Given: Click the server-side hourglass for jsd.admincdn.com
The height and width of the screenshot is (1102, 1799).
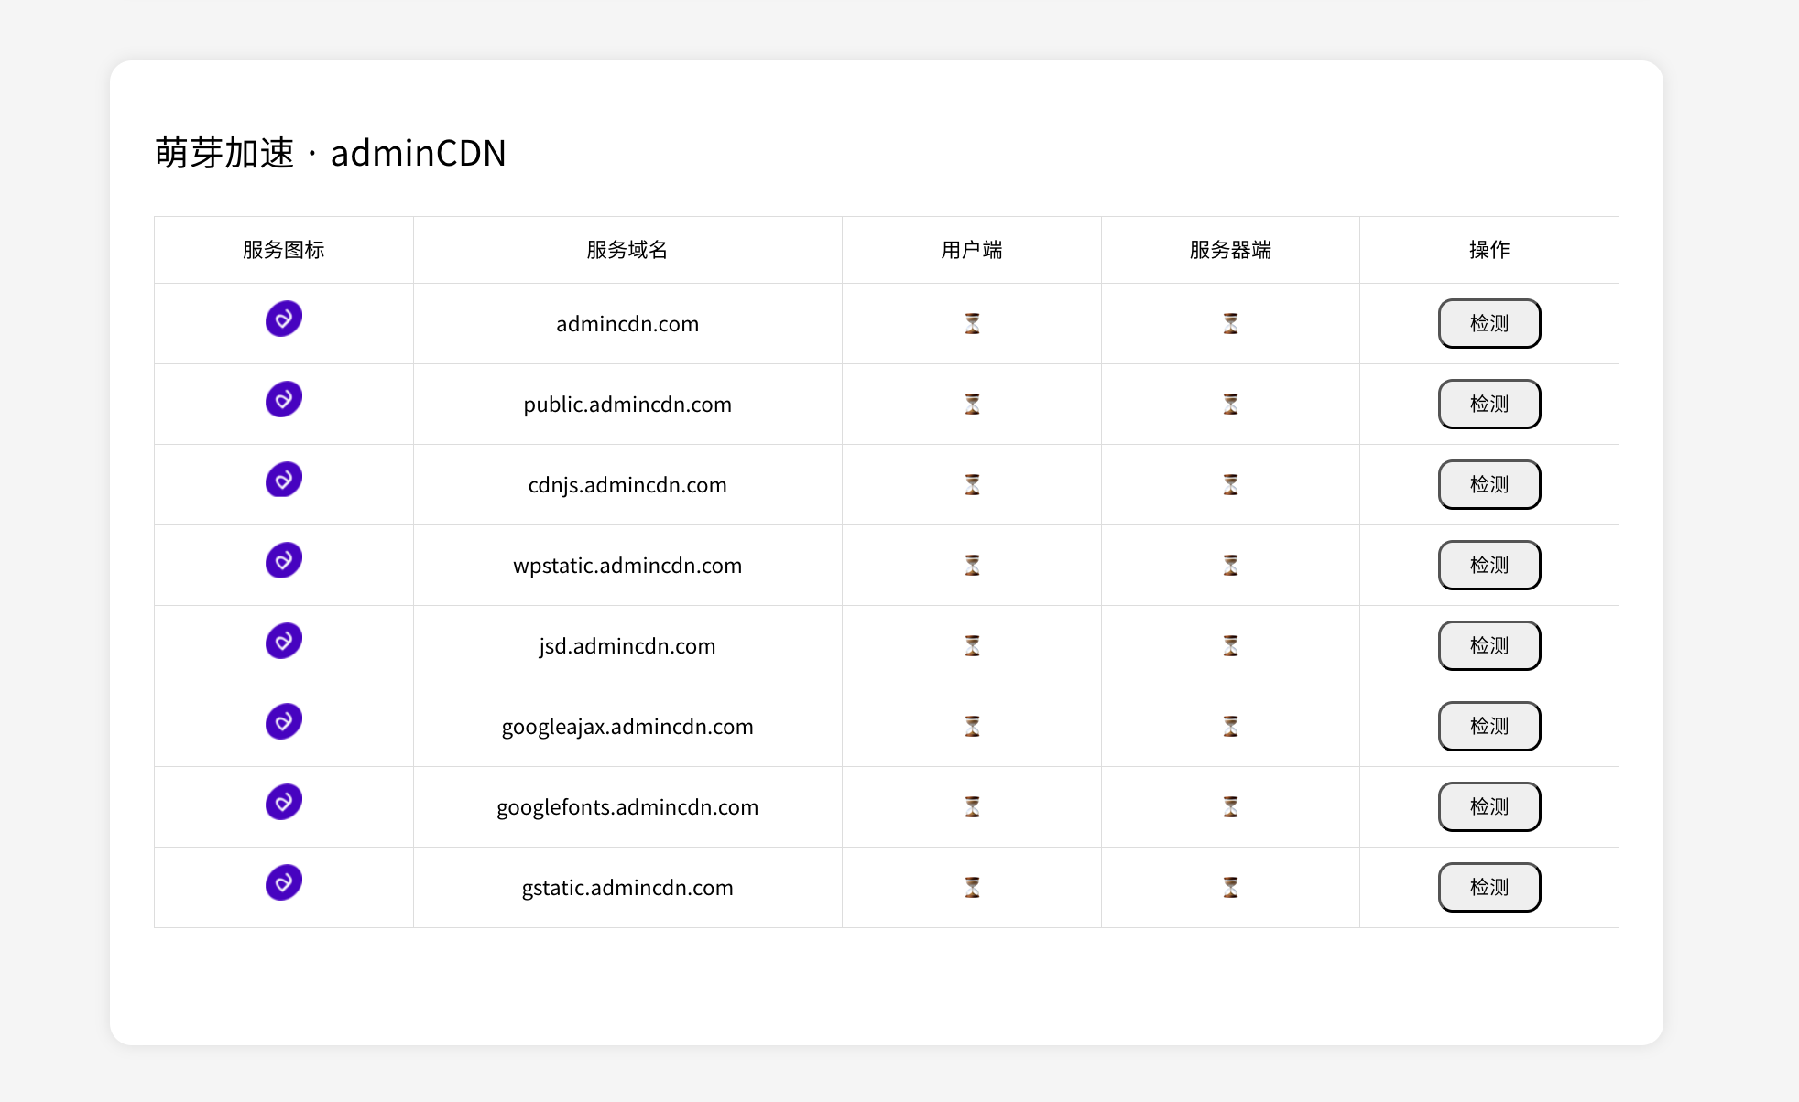Looking at the screenshot, I should coord(1230,645).
